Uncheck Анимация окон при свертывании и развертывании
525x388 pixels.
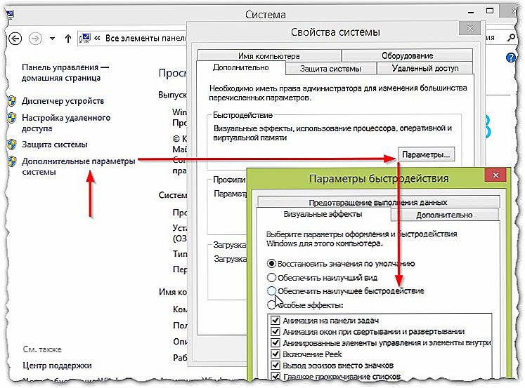pos(276,332)
